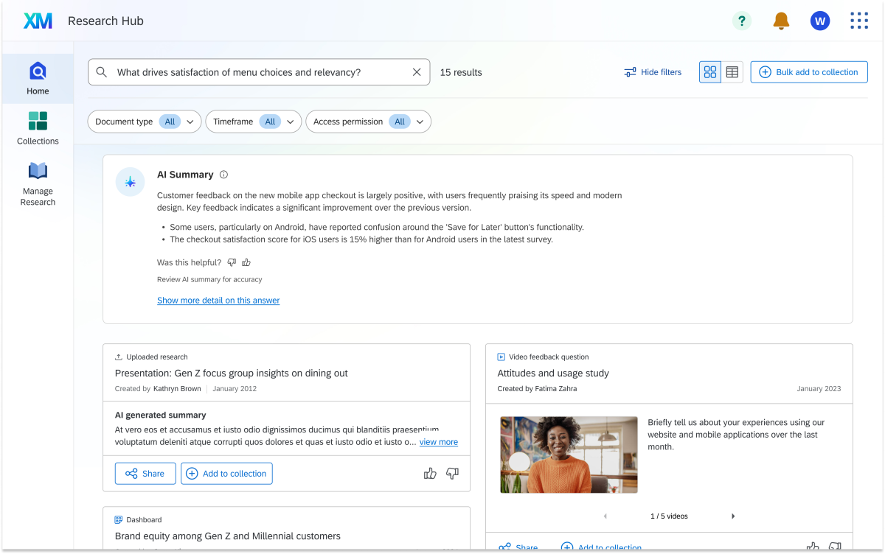
Task: Open the Access permission filter
Action: click(368, 121)
